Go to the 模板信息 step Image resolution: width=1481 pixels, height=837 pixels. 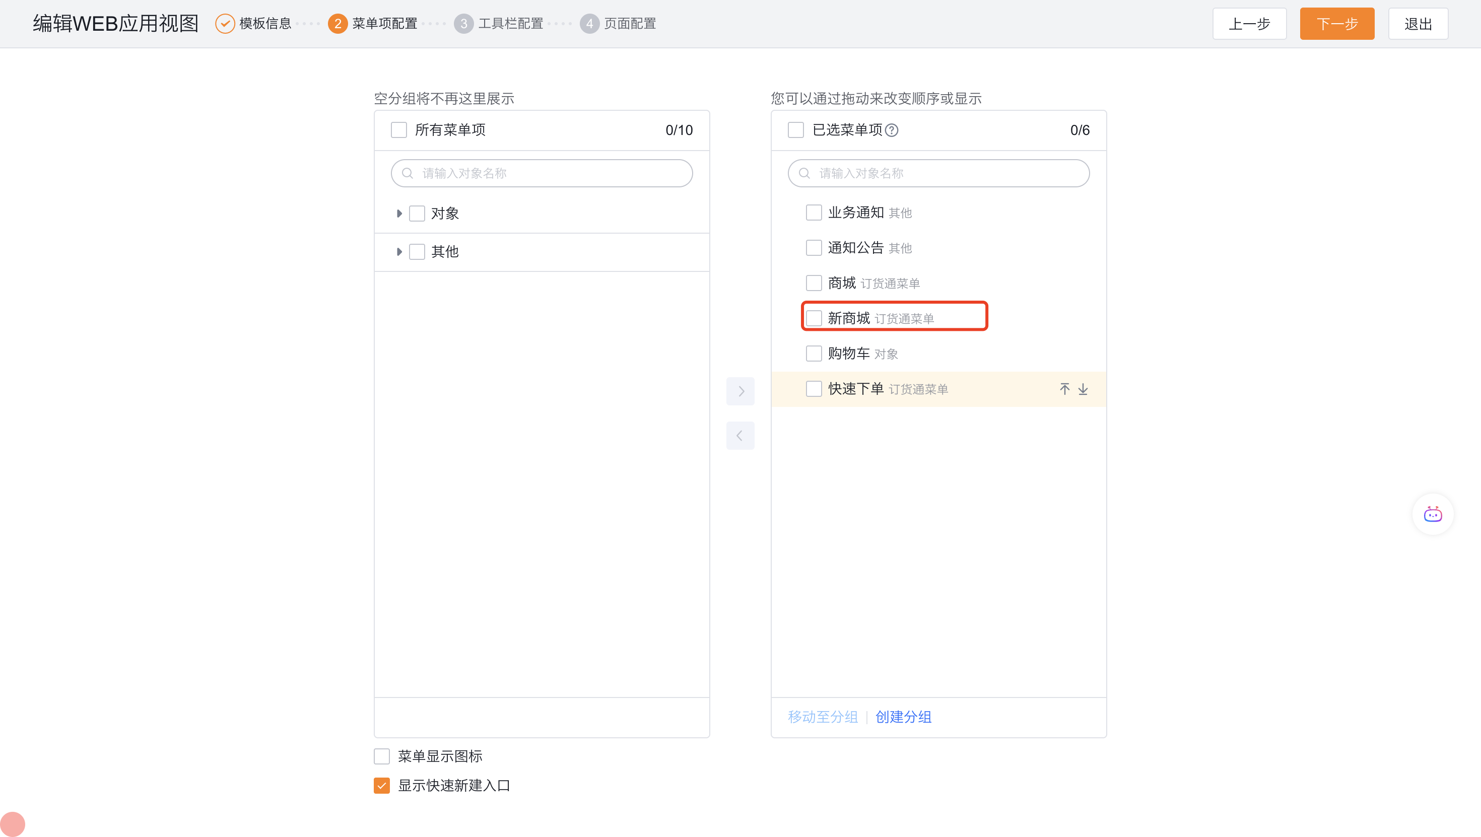click(265, 24)
